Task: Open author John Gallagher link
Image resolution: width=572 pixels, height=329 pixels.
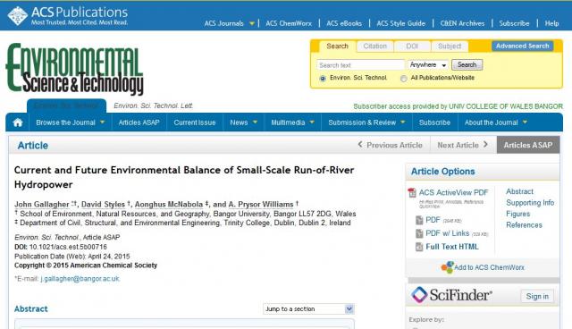Action: [x=42, y=204]
